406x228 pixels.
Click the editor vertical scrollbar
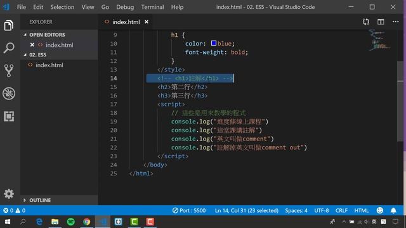tap(400, 101)
